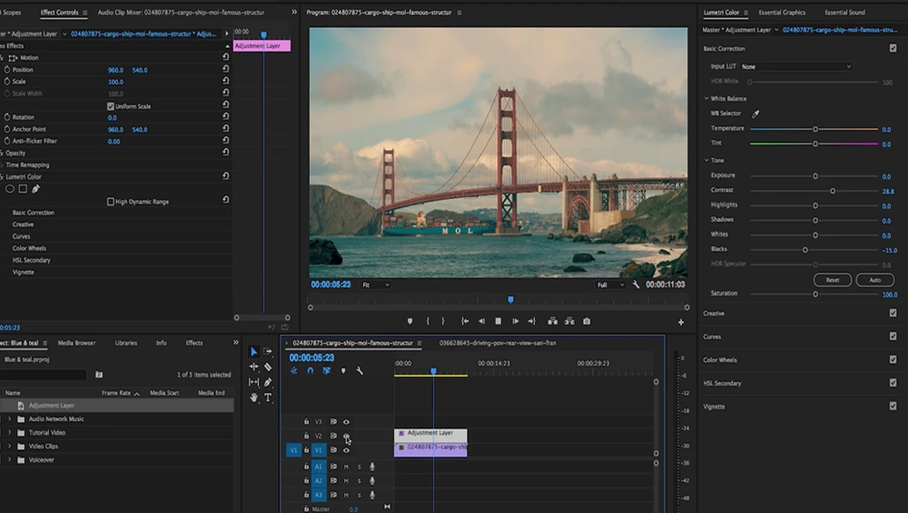The width and height of the screenshot is (908, 513).
Task: Adjust the Contrast slider handle
Action: click(833, 191)
